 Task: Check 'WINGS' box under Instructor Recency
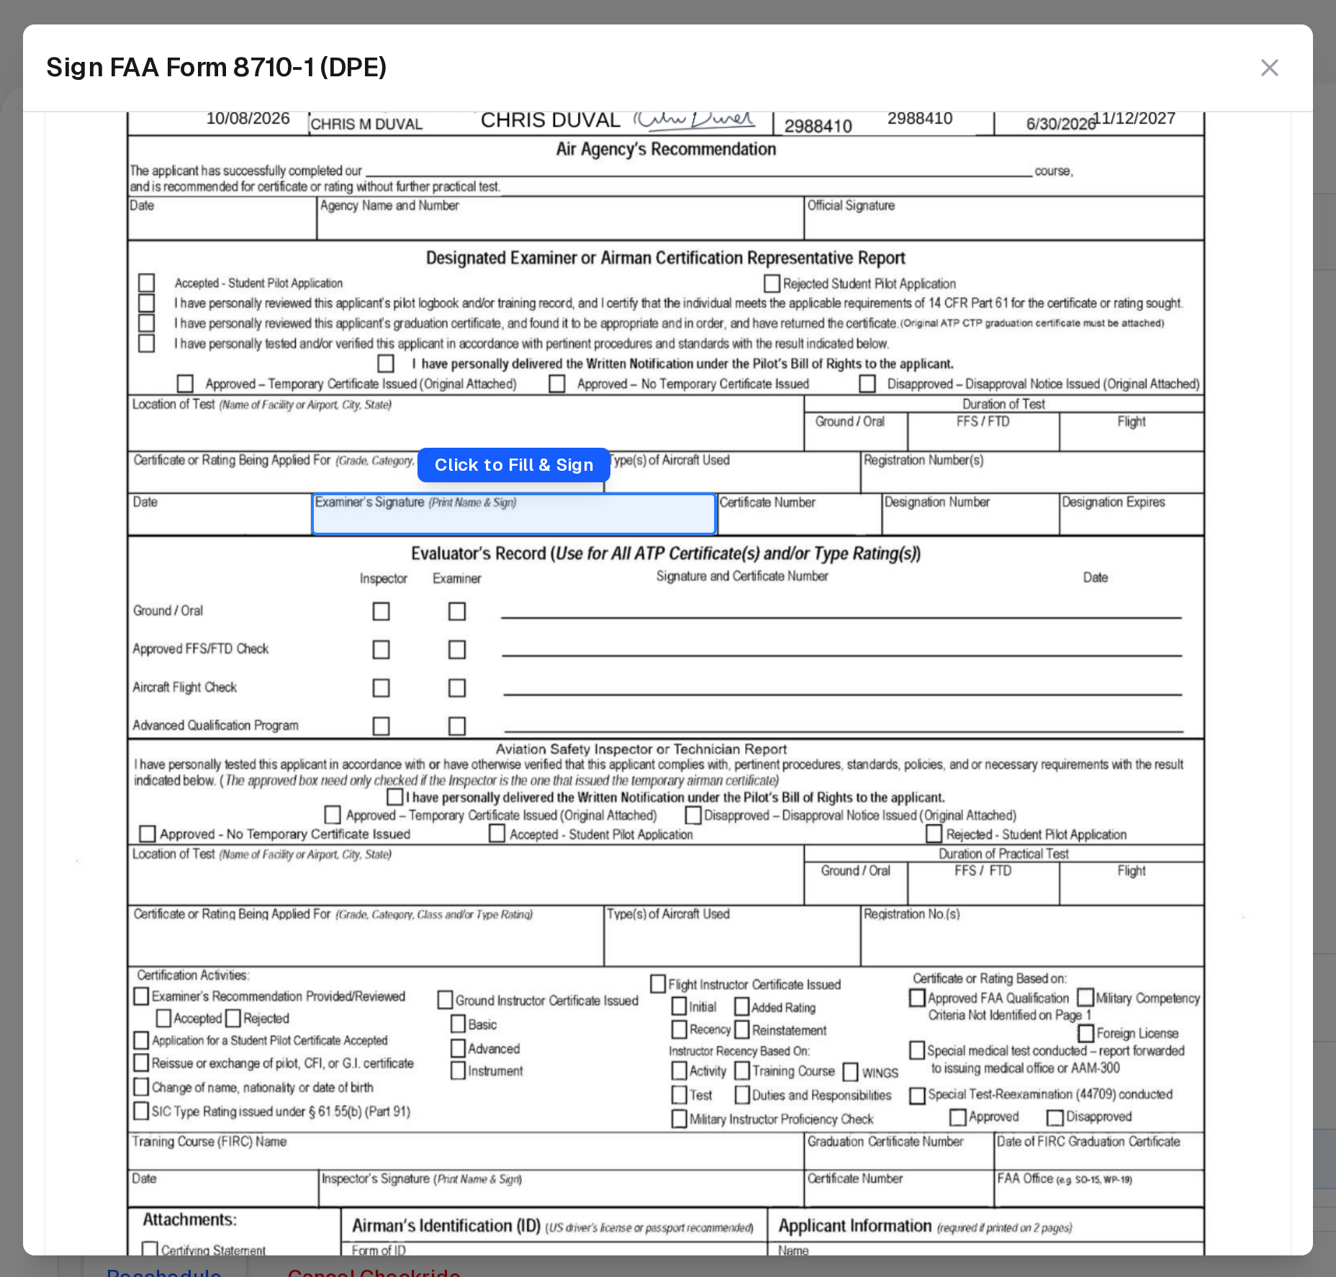pyautogui.click(x=851, y=1072)
